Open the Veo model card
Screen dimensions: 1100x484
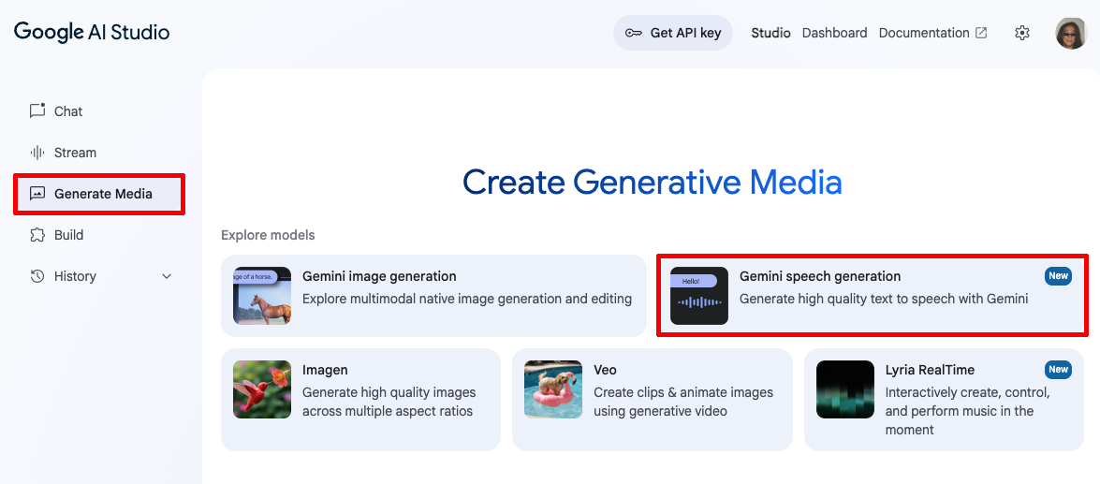point(652,400)
